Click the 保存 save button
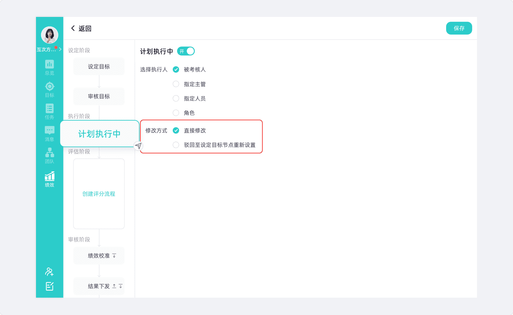The image size is (513, 315). click(459, 28)
